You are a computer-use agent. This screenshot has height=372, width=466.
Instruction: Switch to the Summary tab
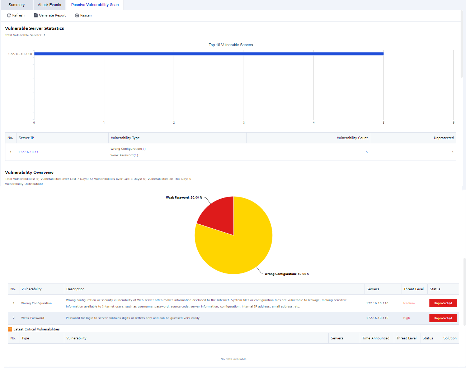pos(17,5)
